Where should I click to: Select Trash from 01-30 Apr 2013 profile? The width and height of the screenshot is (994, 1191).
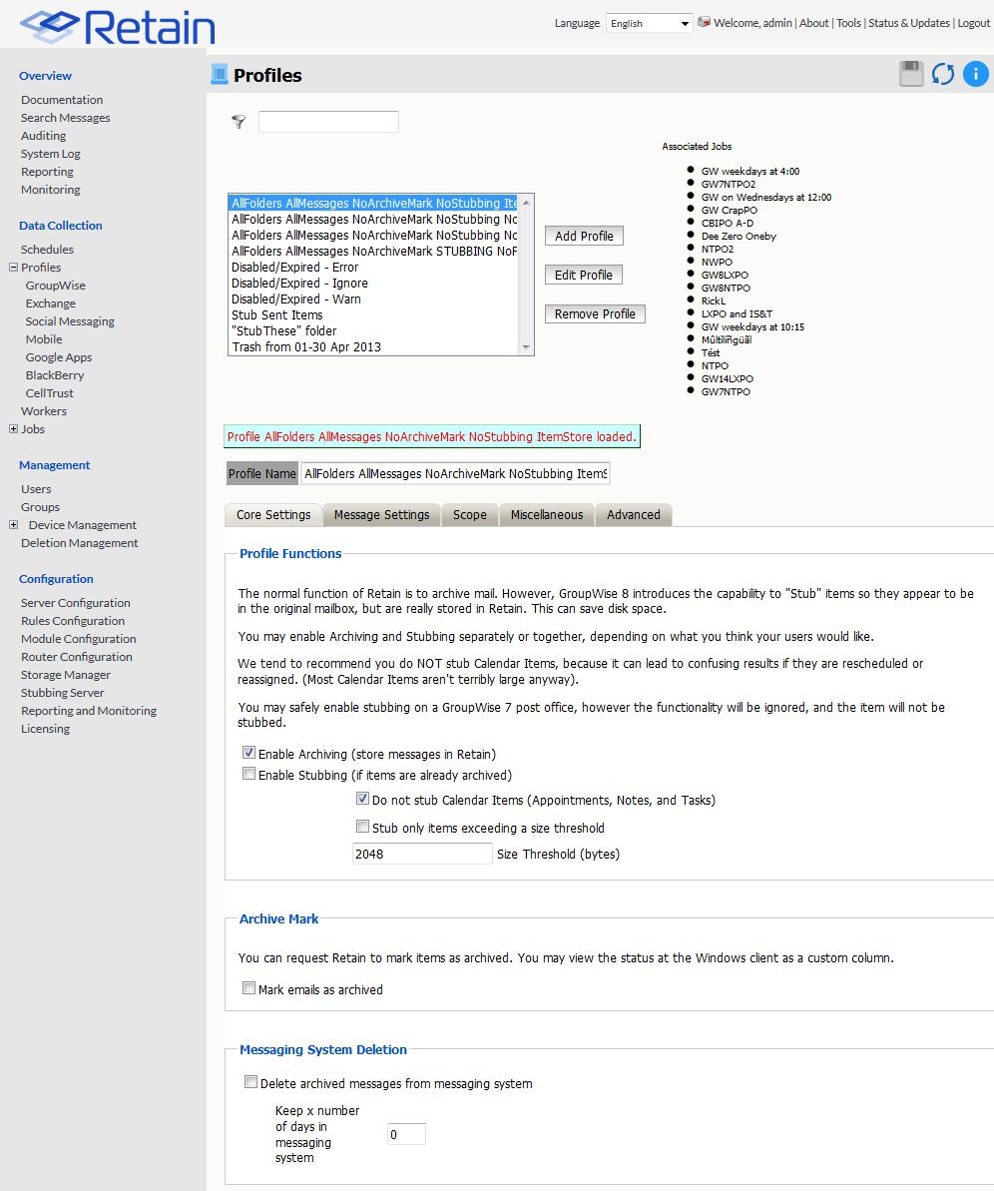pyautogui.click(x=373, y=347)
